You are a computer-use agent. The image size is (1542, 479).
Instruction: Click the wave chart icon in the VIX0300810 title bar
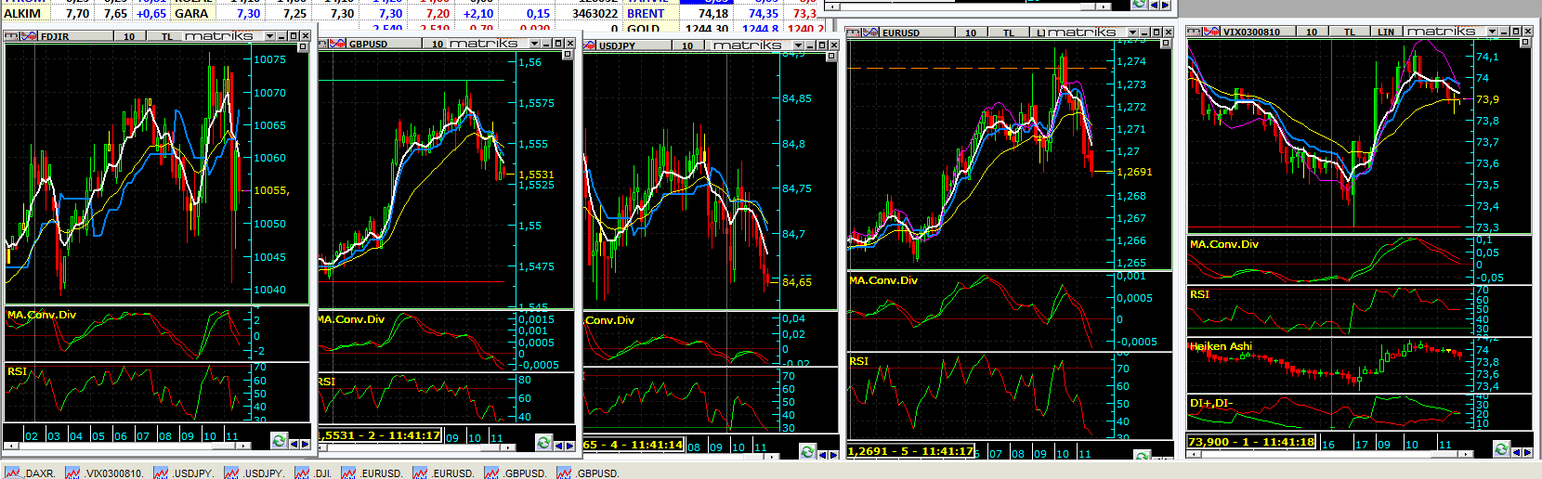[x=1211, y=32]
